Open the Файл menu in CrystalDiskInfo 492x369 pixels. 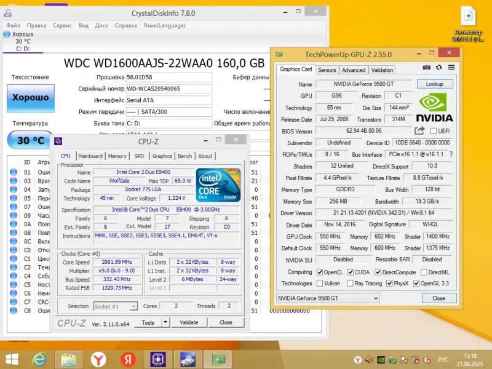coord(13,25)
